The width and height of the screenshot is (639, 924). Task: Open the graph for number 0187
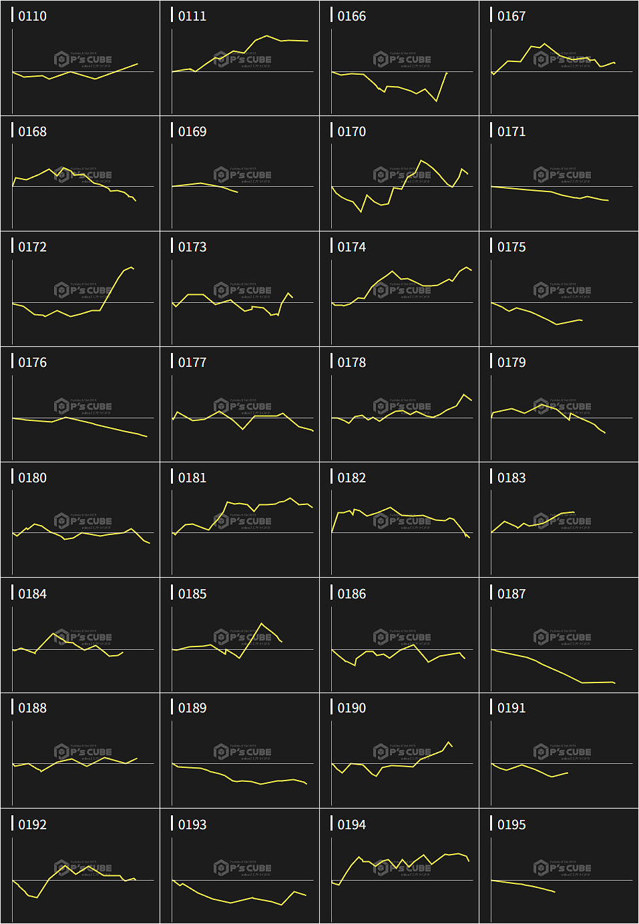click(559, 644)
